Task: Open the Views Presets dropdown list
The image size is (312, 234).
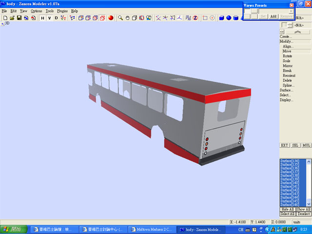Action: (291, 11)
